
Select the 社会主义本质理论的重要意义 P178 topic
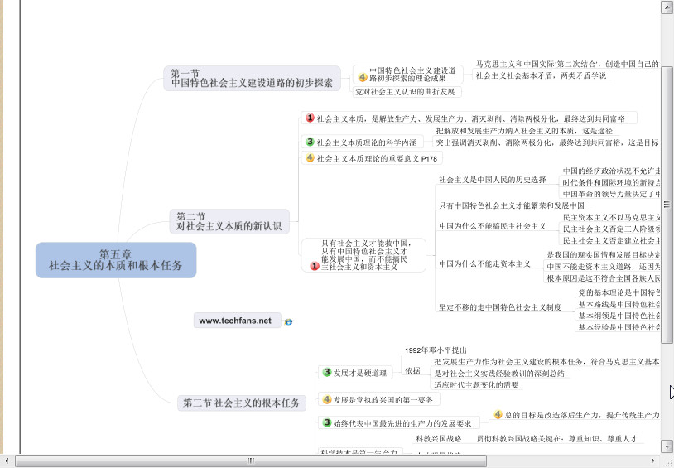tap(372, 158)
